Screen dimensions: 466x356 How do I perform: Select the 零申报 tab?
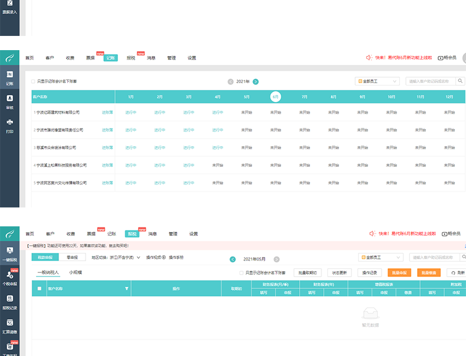point(73,258)
